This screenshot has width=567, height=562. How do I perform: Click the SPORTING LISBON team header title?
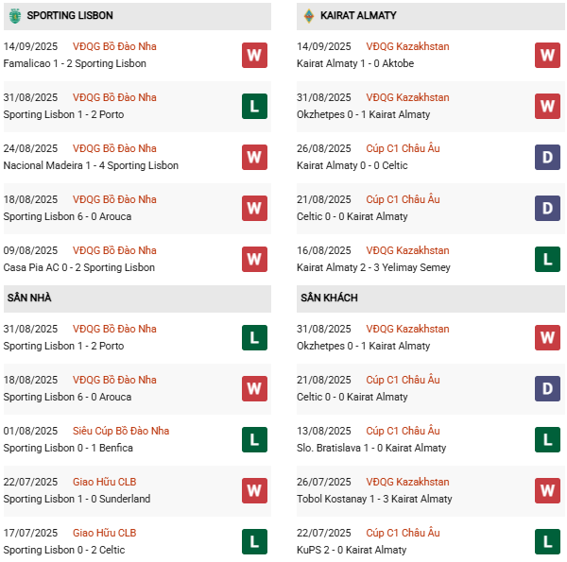pyautogui.click(x=70, y=15)
